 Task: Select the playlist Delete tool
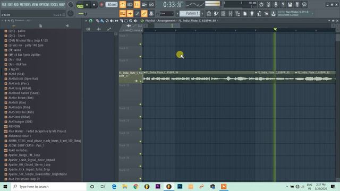click(x=107, y=21)
